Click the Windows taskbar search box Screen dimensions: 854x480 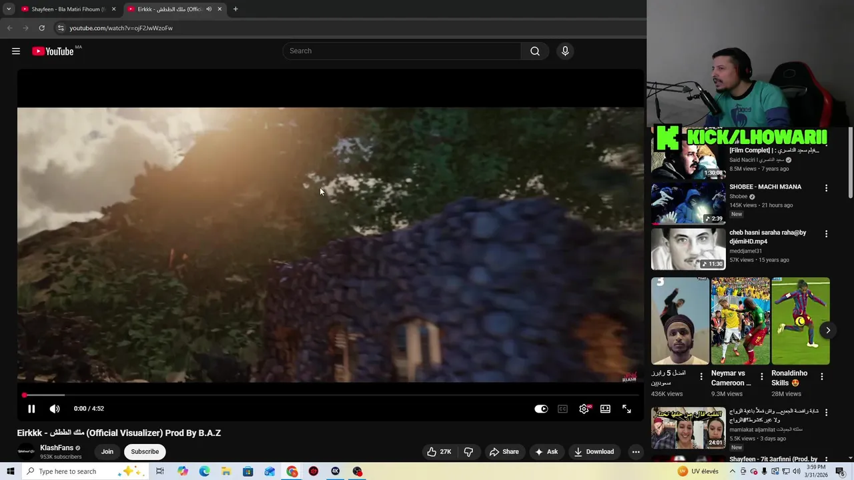[x=84, y=471]
